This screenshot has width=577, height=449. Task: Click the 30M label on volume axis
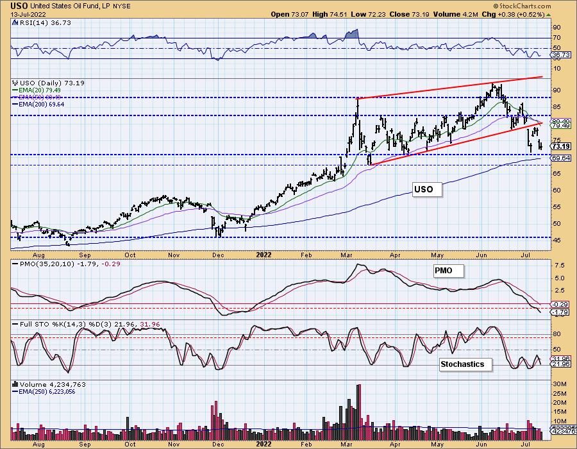coord(559,384)
